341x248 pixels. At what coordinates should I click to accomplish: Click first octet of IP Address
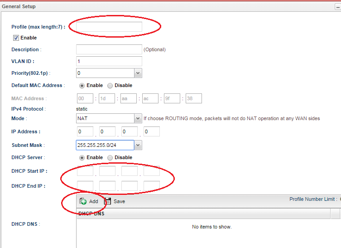pos(85,132)
